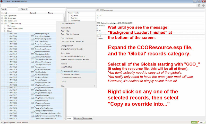This screenshot has width=206, height=124.
Task: Click the GLOB signature value
Action: pyautogui.click(x=99, y=15)
